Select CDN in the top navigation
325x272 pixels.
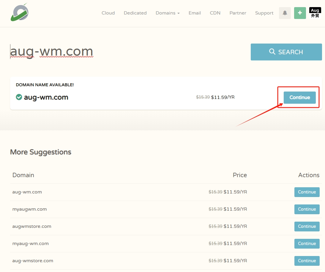215,13
